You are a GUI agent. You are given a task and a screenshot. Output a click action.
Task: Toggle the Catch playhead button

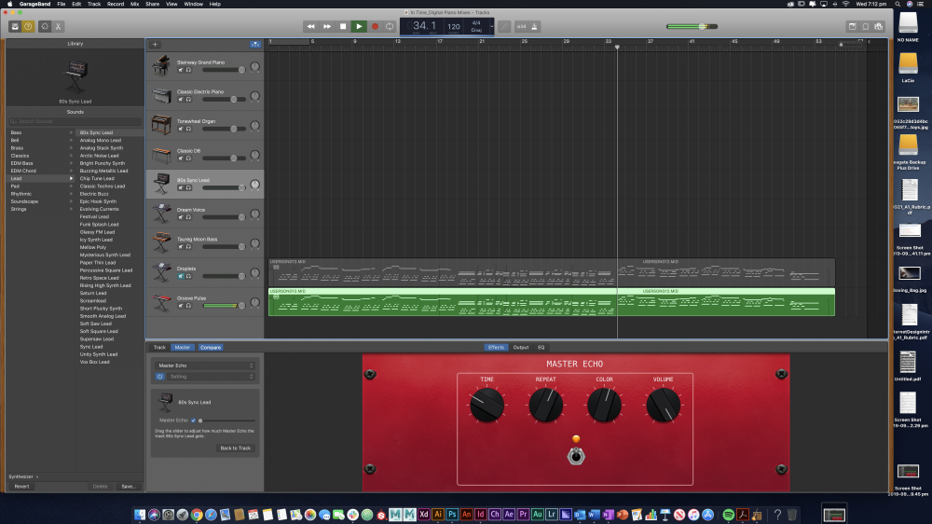tap(255, 44)
